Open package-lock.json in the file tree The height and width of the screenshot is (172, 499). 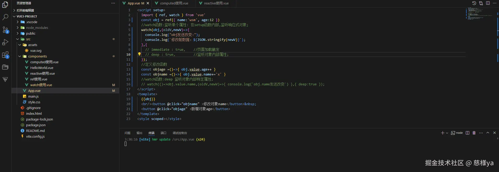(x=65, y=119)
